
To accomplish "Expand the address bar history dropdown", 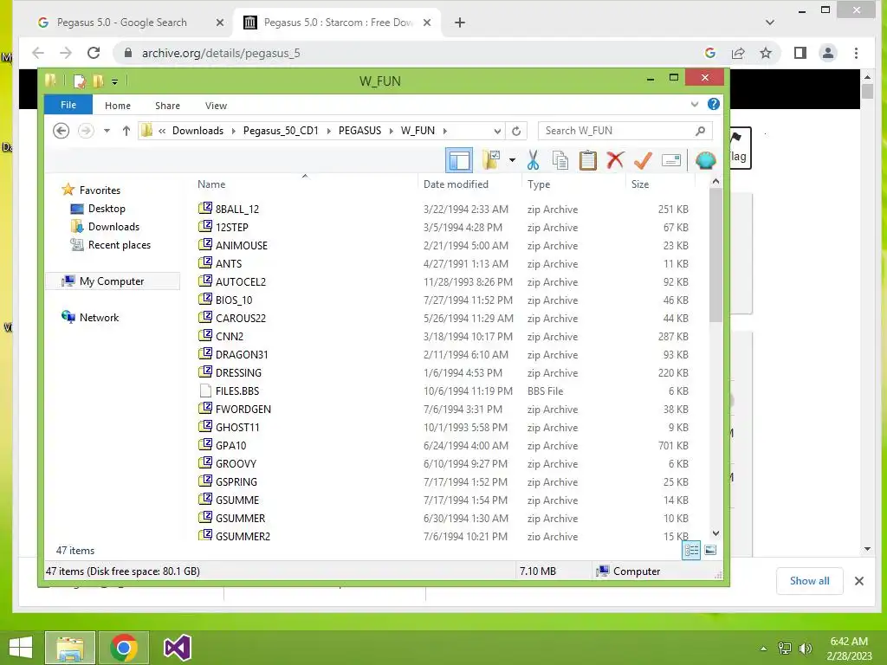I will point(497,132).
